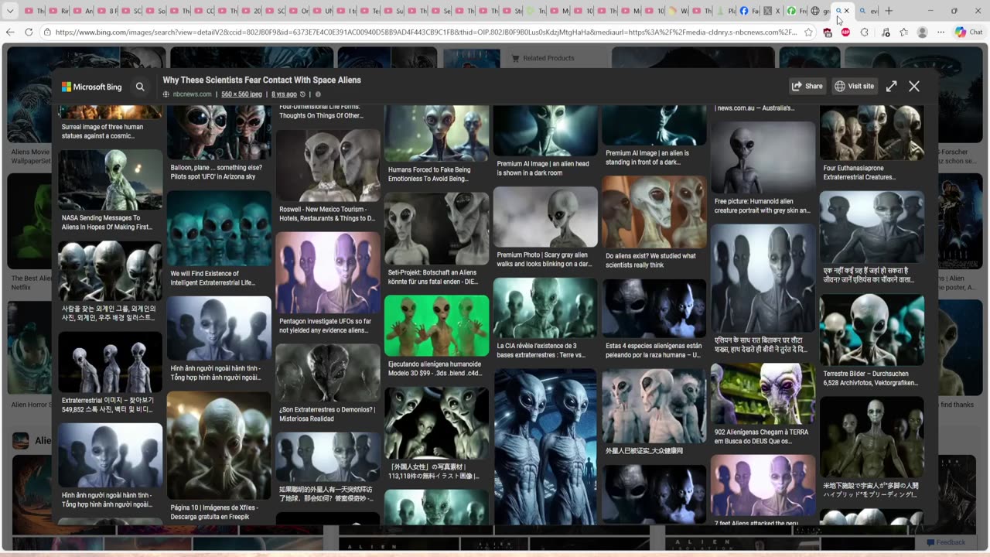The height and width of the screenshot is (557, 990).
Task: Click the 560 × 560 jpeg size link
Action: click(241, 94)
